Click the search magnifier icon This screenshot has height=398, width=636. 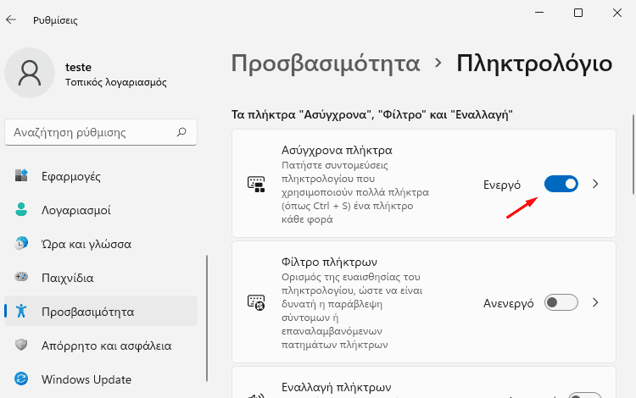(x=181, y=132)
